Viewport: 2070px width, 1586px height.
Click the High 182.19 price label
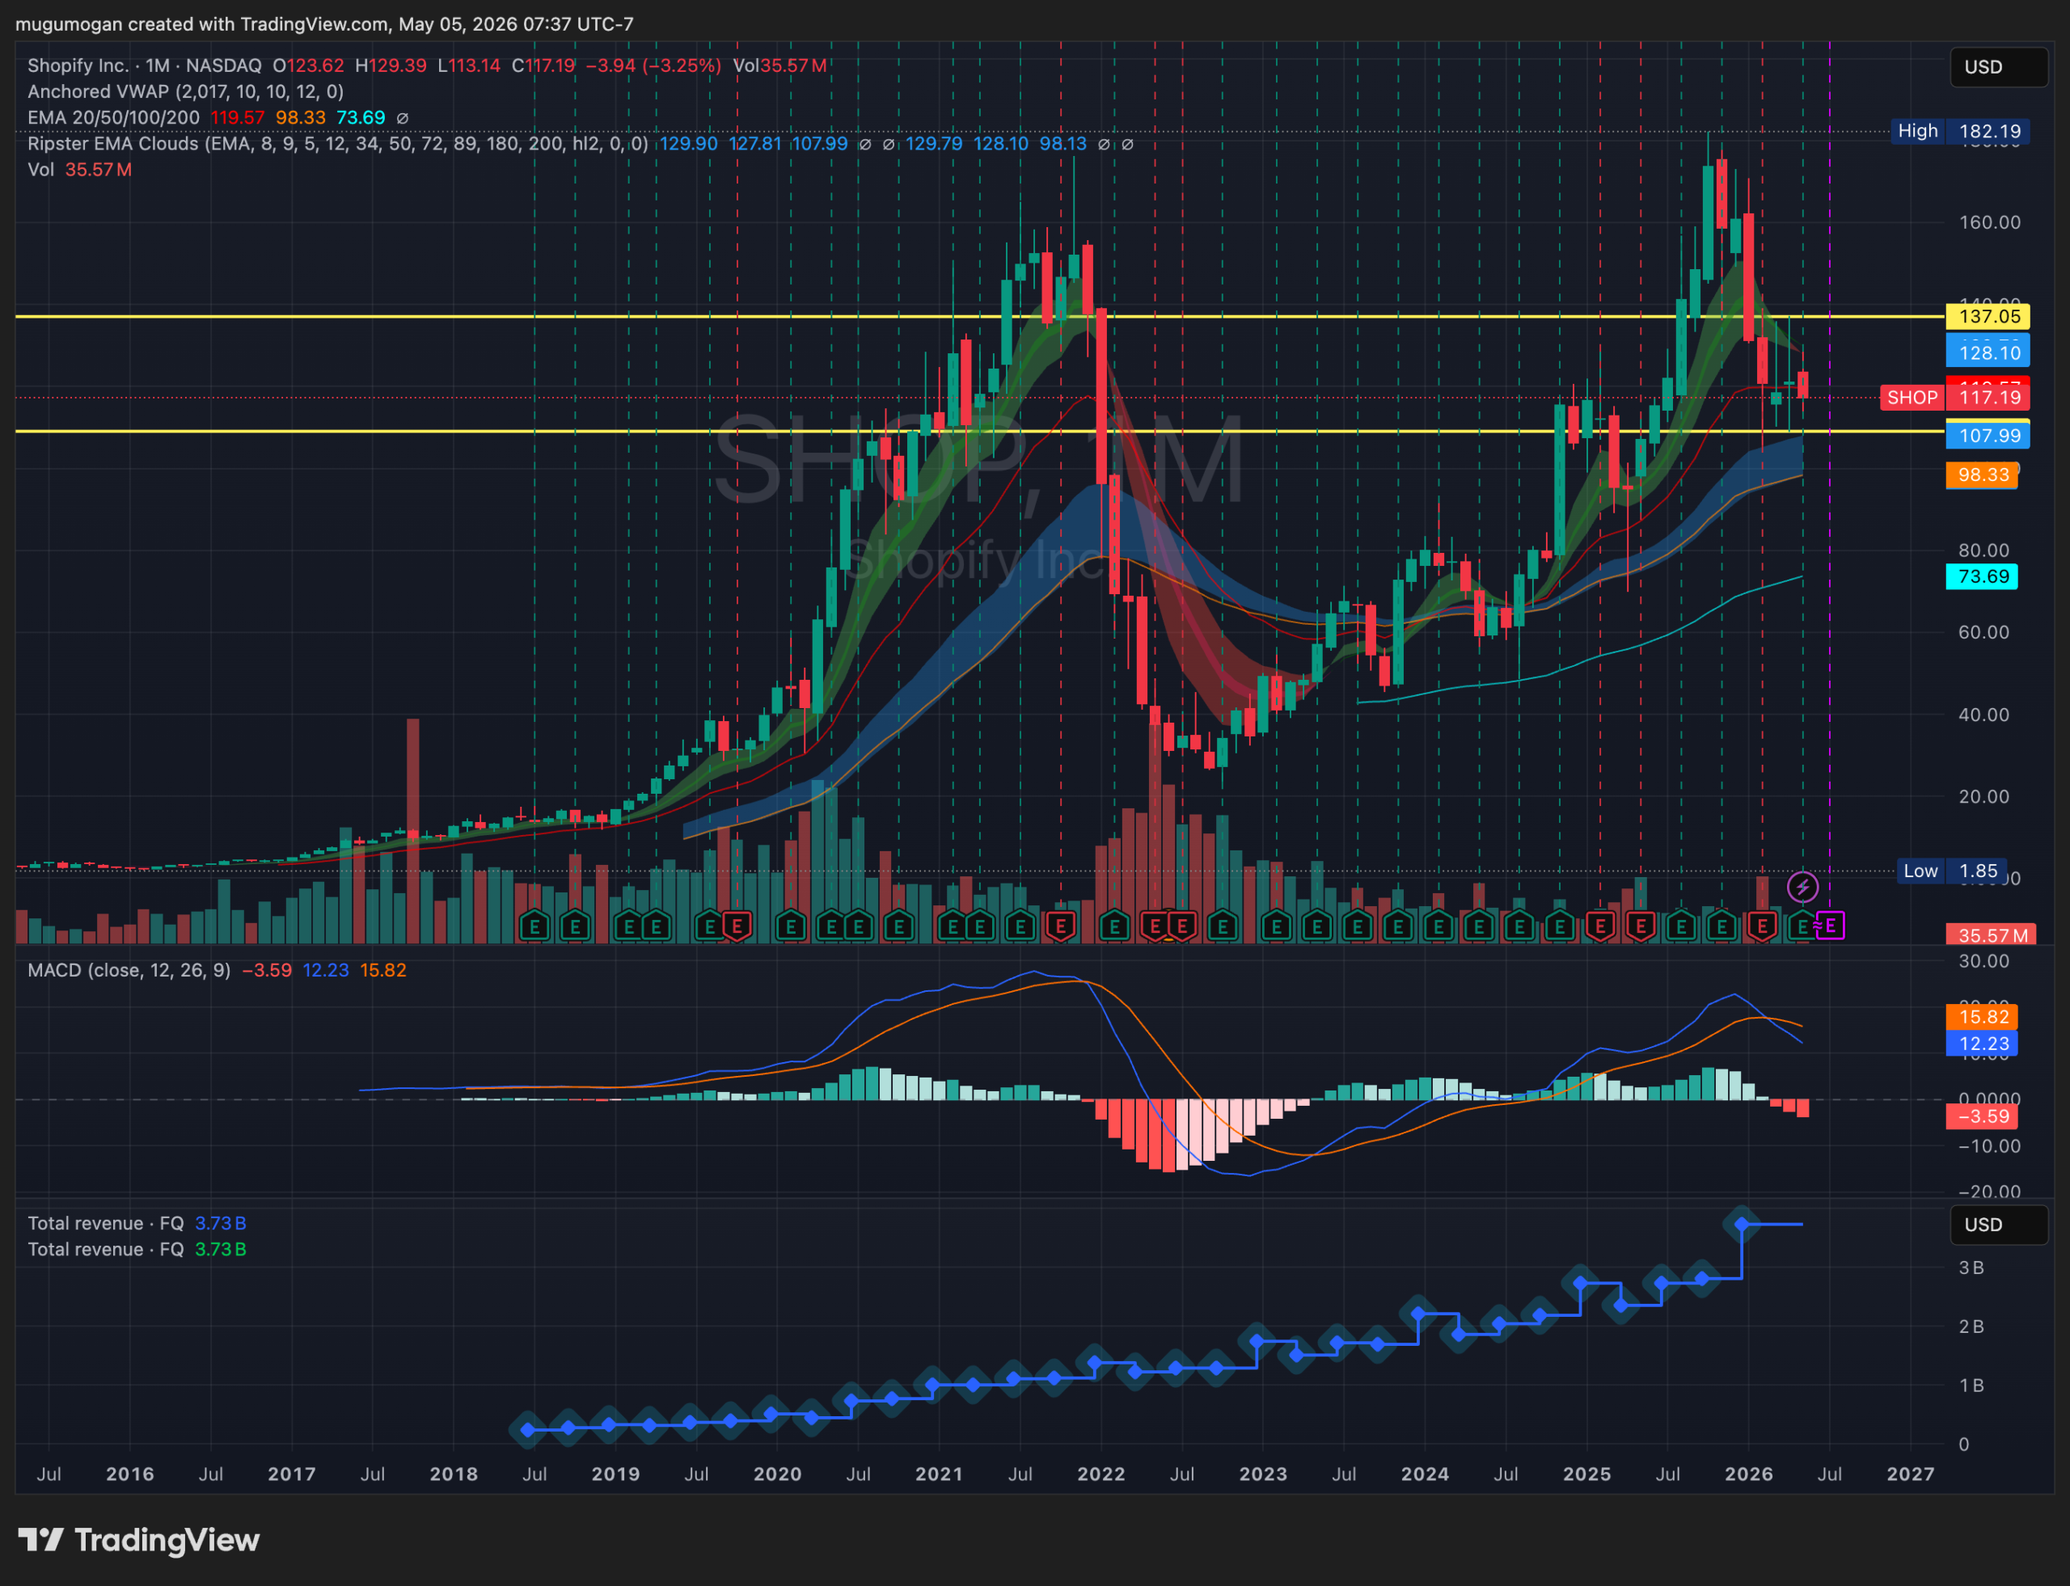click(x=1961, y=131)
